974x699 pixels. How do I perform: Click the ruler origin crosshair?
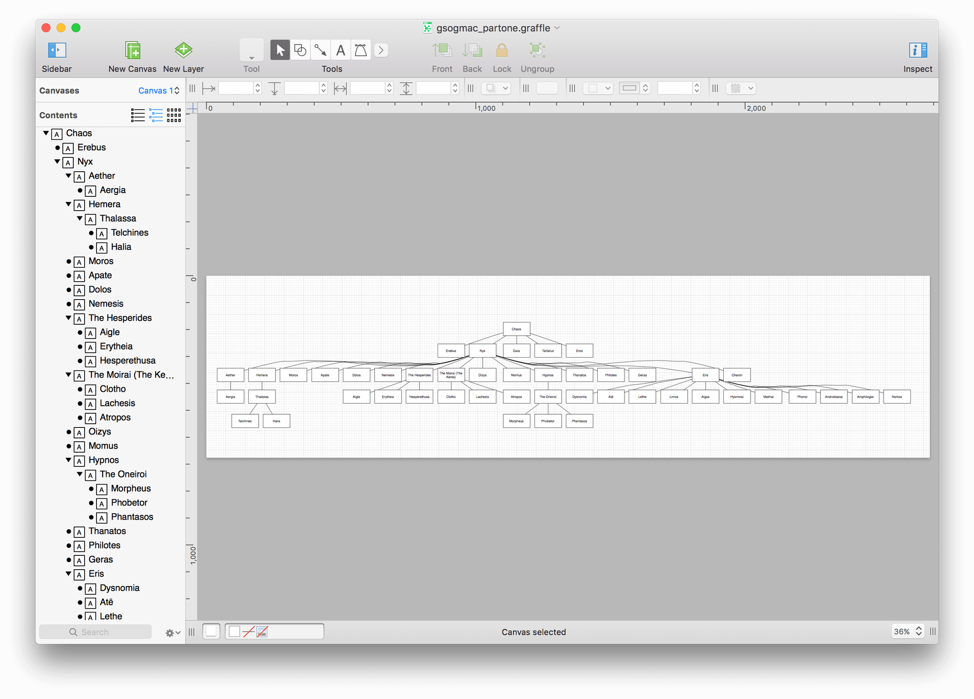click(192, 108)
